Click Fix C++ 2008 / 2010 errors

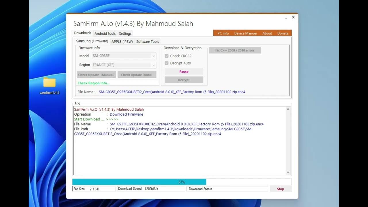pos(235,50)
